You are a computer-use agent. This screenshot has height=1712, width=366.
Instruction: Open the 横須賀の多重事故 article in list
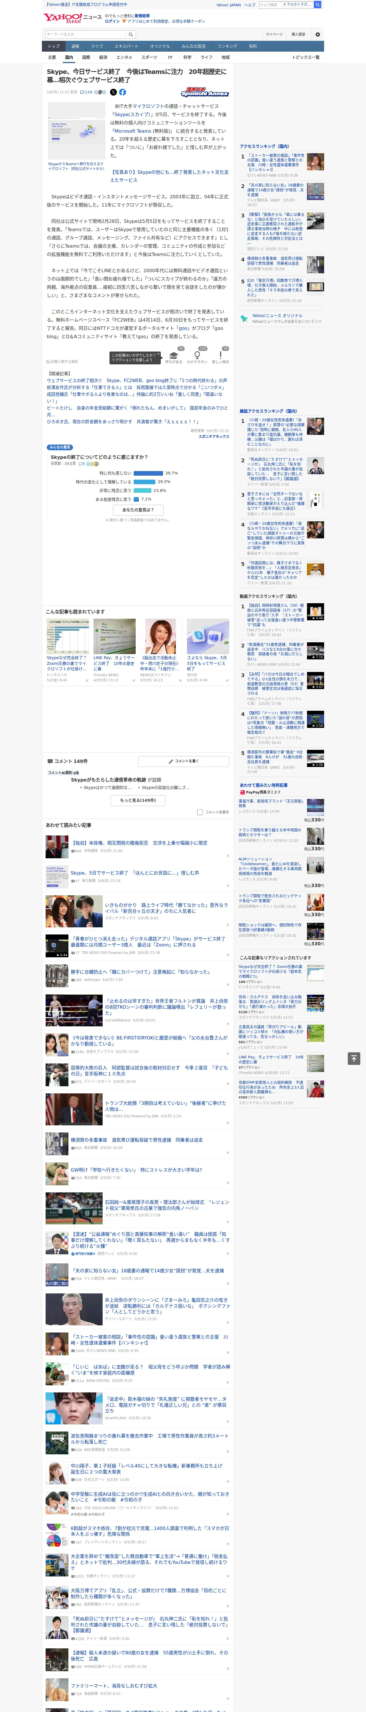pos(137,1140)
